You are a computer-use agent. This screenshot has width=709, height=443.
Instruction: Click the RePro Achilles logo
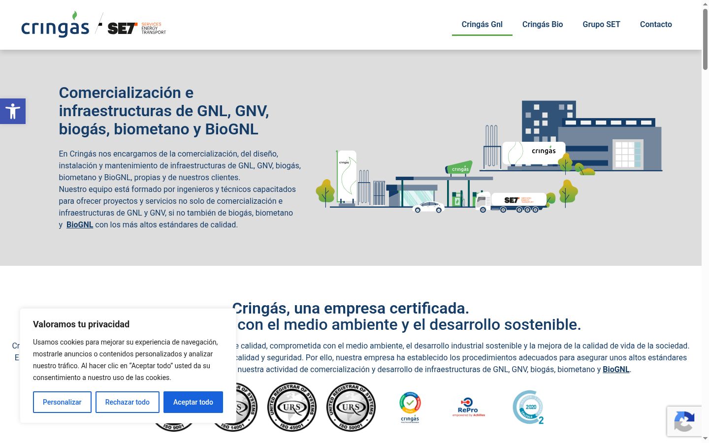(x=469, y=407)
